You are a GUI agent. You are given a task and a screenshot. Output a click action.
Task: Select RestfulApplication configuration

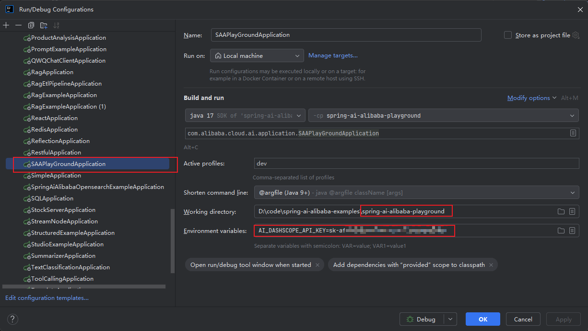click(x=56, y=153)
